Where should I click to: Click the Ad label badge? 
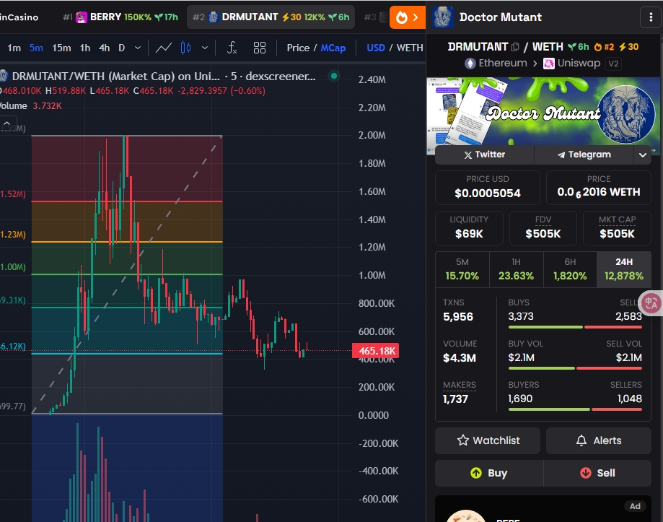[635, 506]
